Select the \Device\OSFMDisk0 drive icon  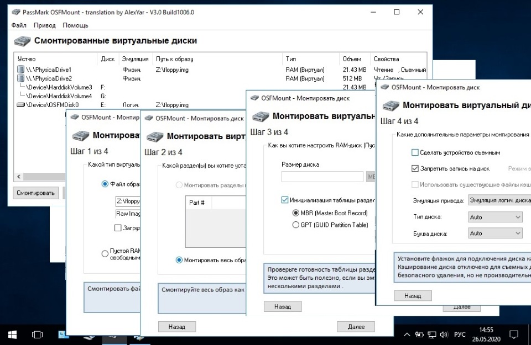(20, 105)
